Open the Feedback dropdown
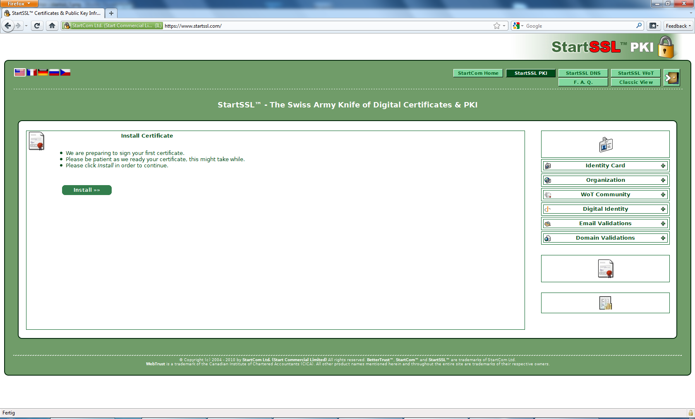695x419 pixels. (678, 26)
